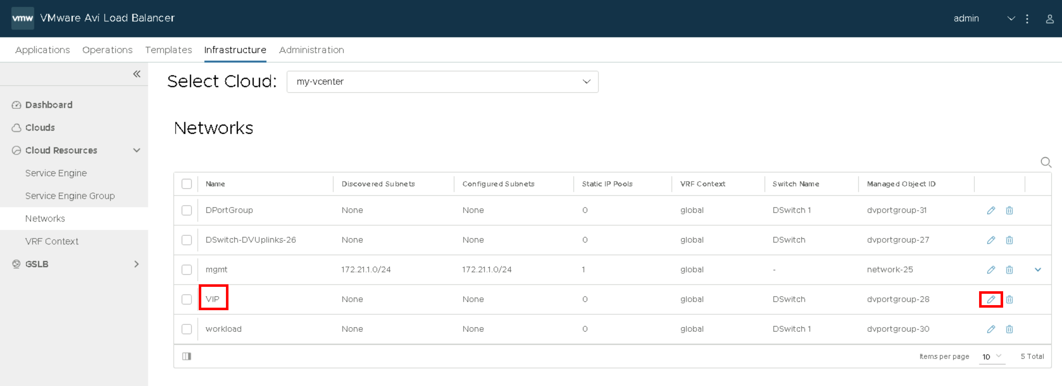Open the user profile icon in header
Screen dimensions: 1062x386
click(x=1050, y=19)
